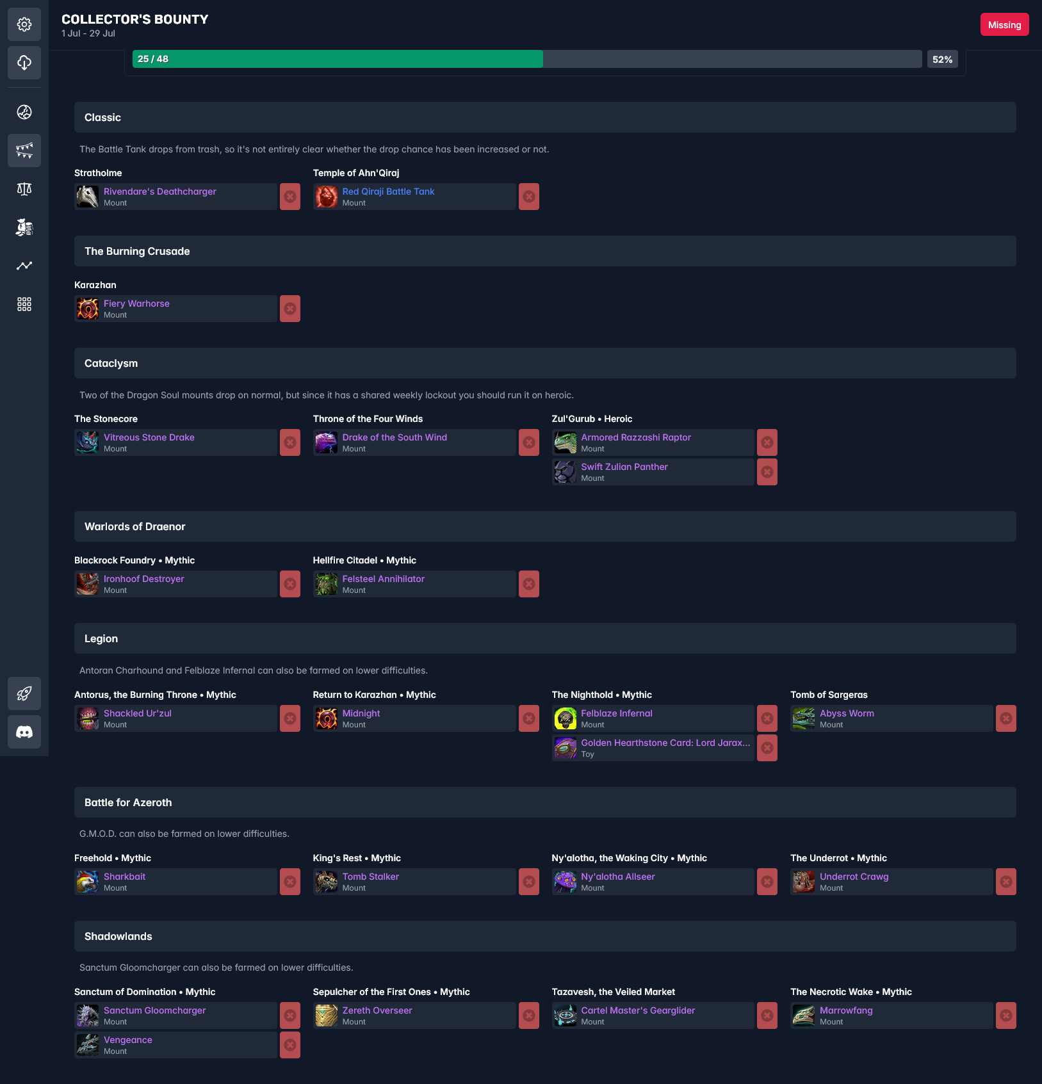Open the Vengeance mount link

pos(128,1040)
